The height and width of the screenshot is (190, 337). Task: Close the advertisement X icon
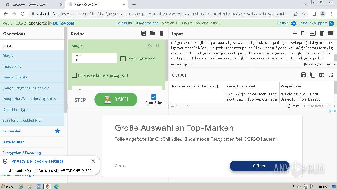coord(335,111)
